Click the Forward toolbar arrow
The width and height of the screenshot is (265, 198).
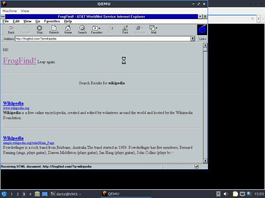pyautogui.click(x=25, y=30)
